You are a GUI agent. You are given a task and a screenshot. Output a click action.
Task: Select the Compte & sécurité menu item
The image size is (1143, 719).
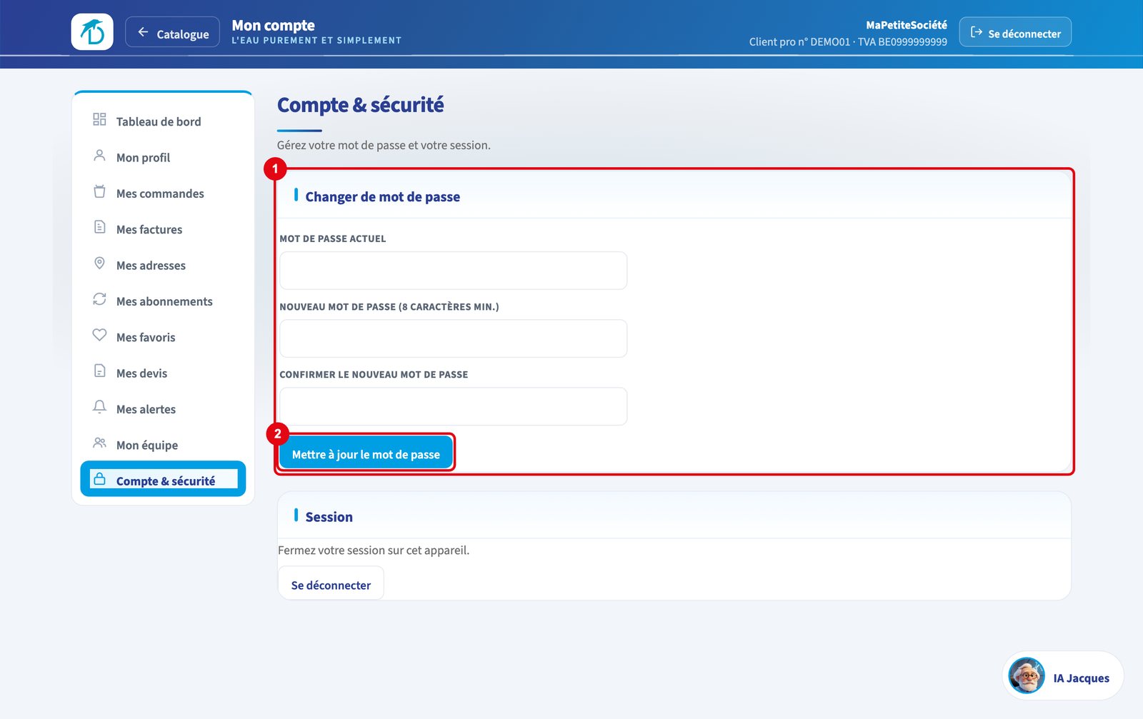163,479
